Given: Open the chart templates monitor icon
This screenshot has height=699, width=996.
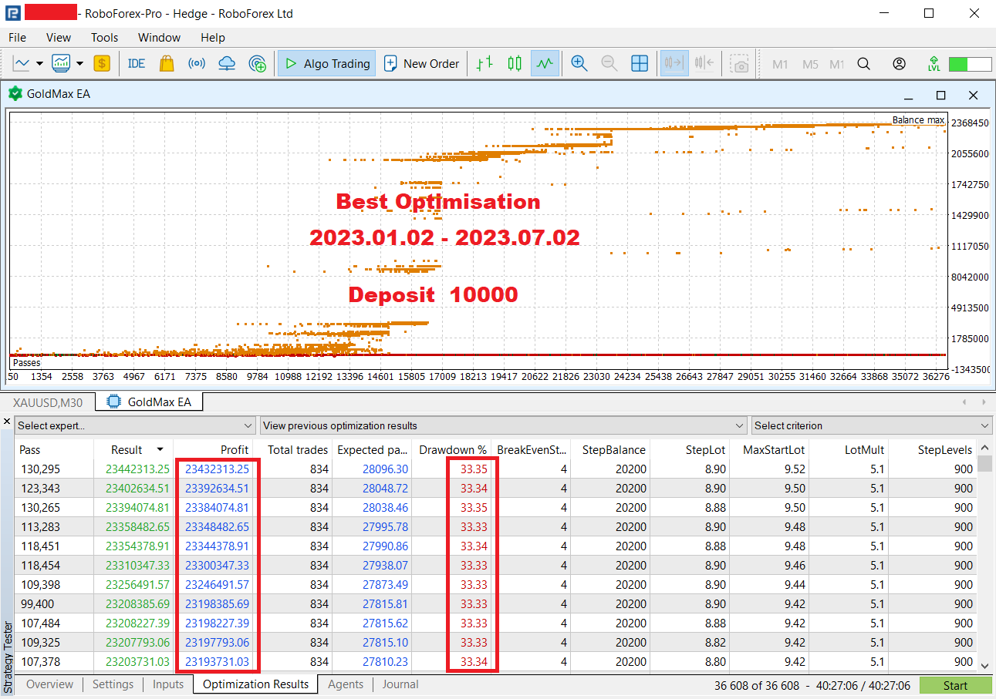Looking at the screenshot, I should [x=61, y=63].
